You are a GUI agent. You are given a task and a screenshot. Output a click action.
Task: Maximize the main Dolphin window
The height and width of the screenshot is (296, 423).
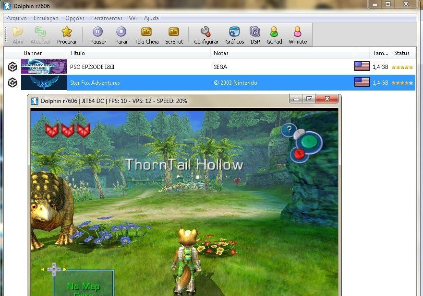point(388,4)
